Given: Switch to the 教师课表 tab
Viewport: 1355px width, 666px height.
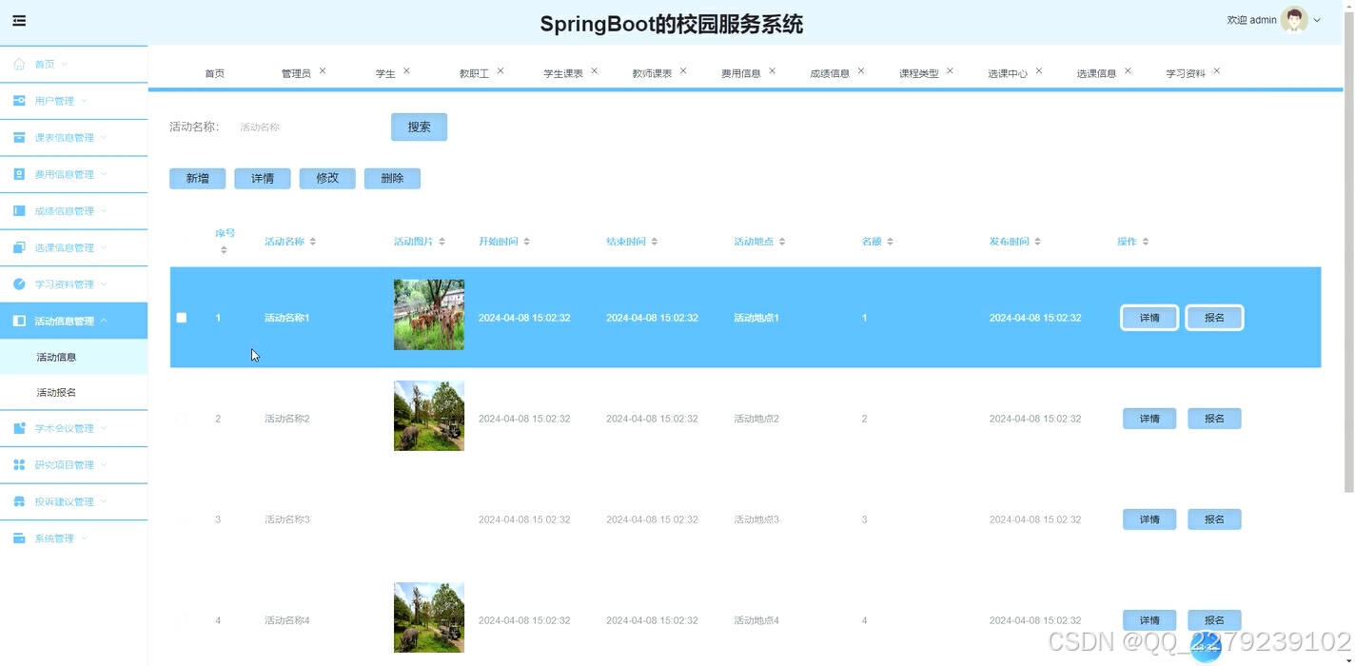Looking at the screenshot, I should pos(652,71).
